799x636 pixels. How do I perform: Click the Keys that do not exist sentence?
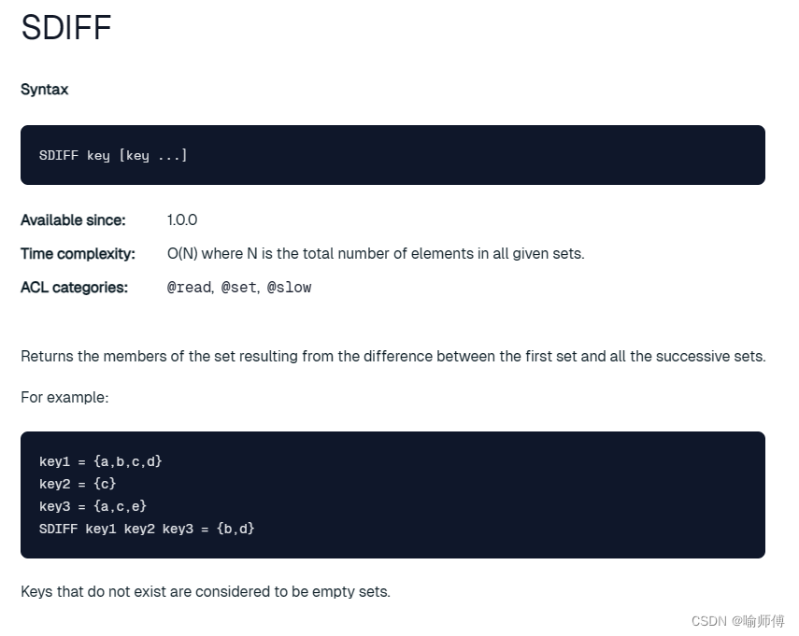click(206, 592)
